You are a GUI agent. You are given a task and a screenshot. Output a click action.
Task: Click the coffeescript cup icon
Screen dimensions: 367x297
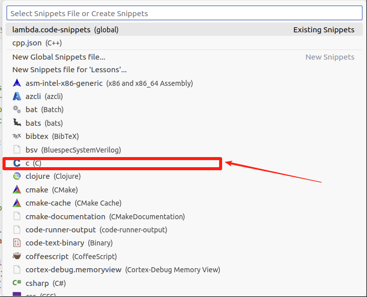[x=17, y=256]
